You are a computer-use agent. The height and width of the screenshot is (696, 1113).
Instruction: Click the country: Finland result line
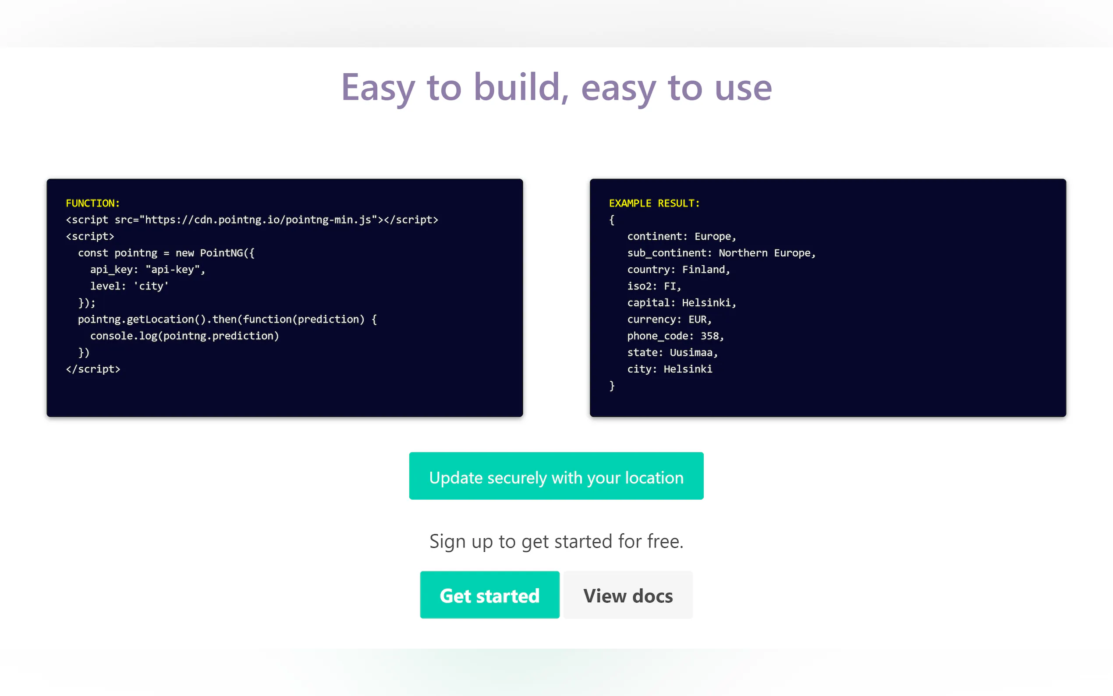pyautogui.click(x=678, y=269)
